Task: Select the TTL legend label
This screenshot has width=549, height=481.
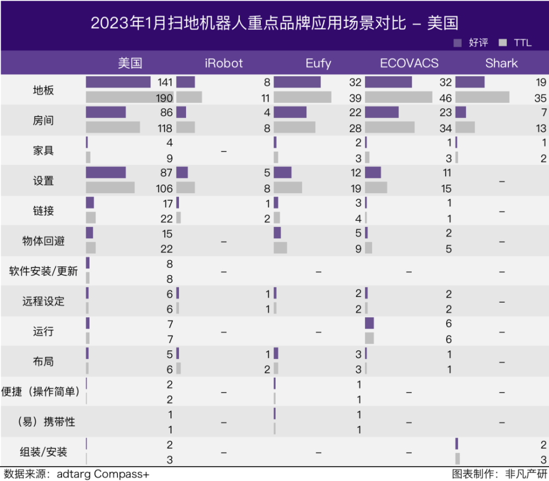Action: [x=523, y=43]
